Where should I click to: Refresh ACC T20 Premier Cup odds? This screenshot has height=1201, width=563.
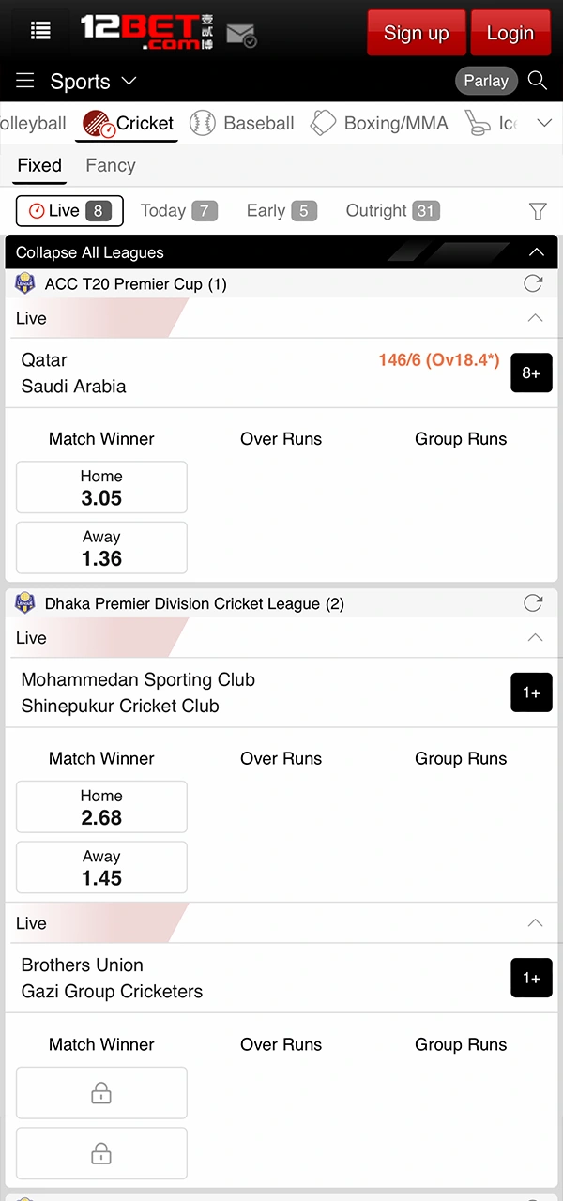tap(533, 283)
